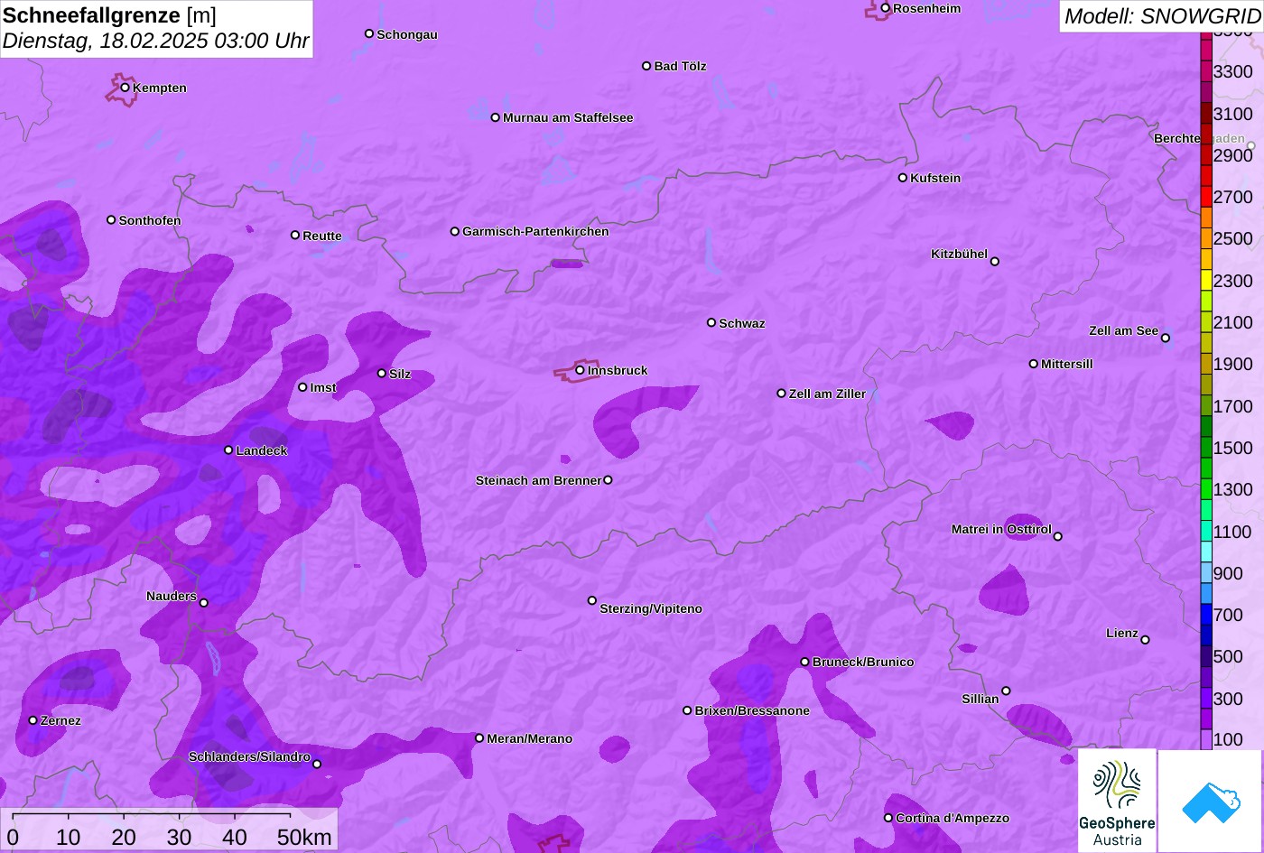Click the Berchtesgaden location dot
Image resolution: width=1264 pixels, height=853 pixels.
point(1251,145)
